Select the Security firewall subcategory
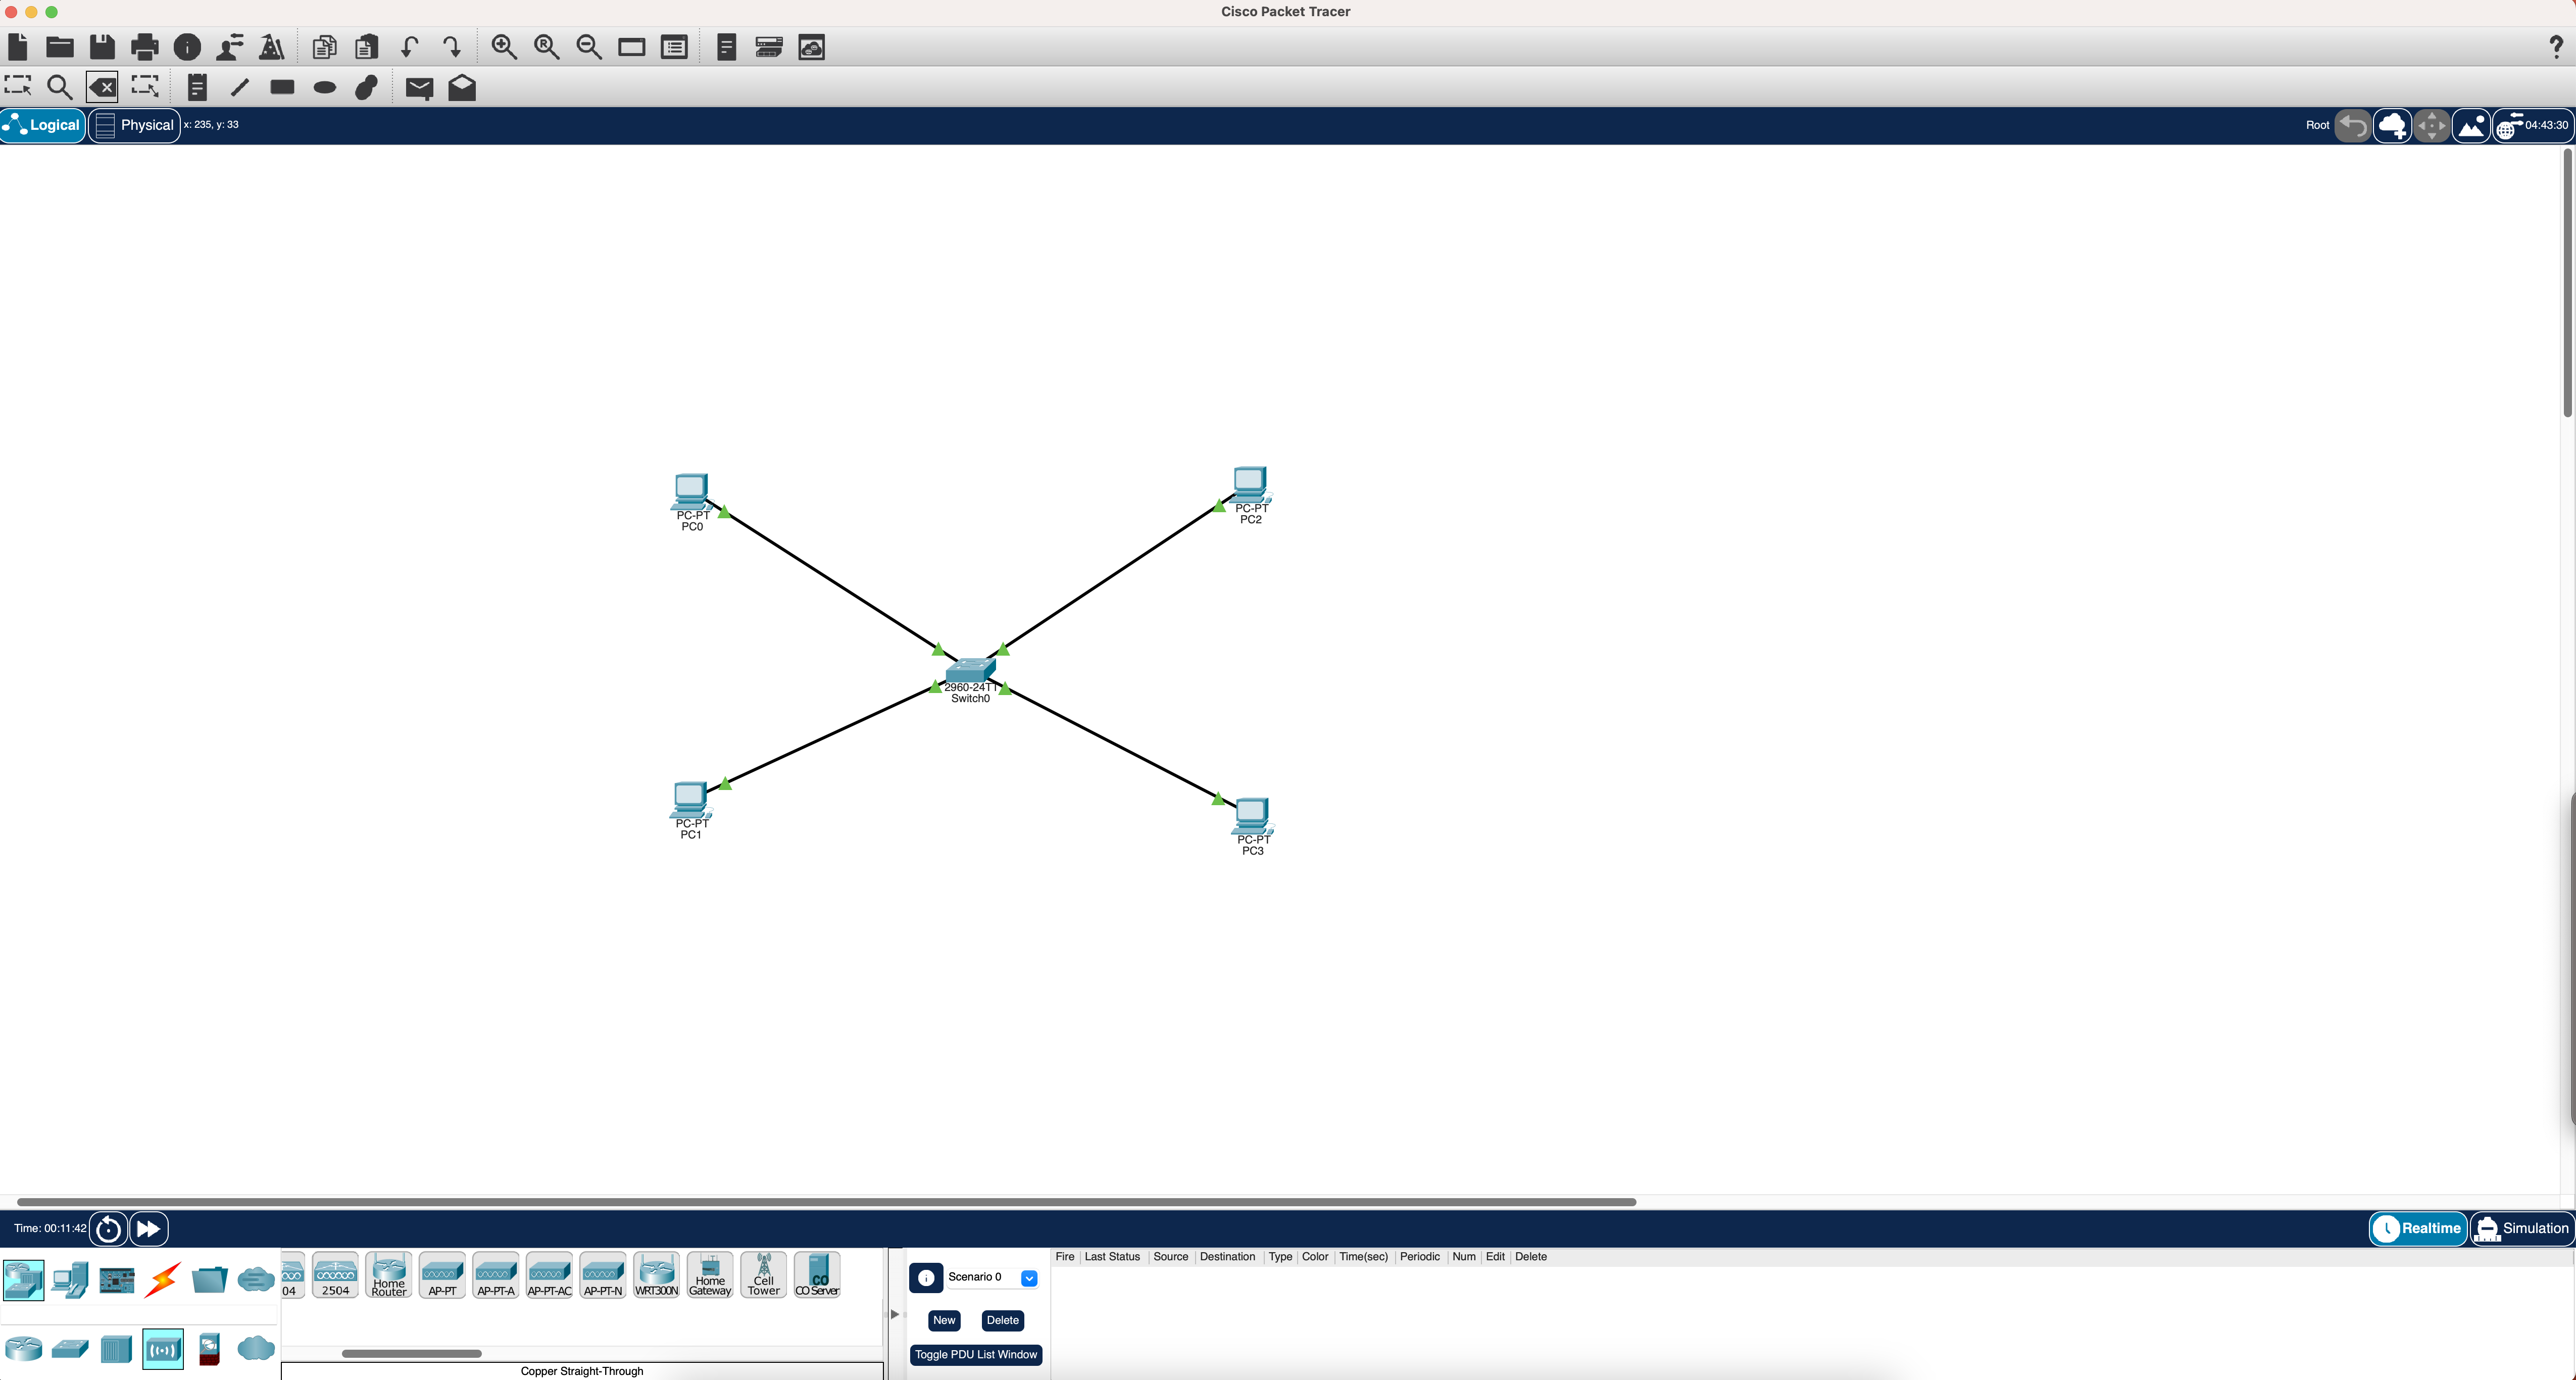Viewport: 2576px width, 1380px height. point(209,1349)
